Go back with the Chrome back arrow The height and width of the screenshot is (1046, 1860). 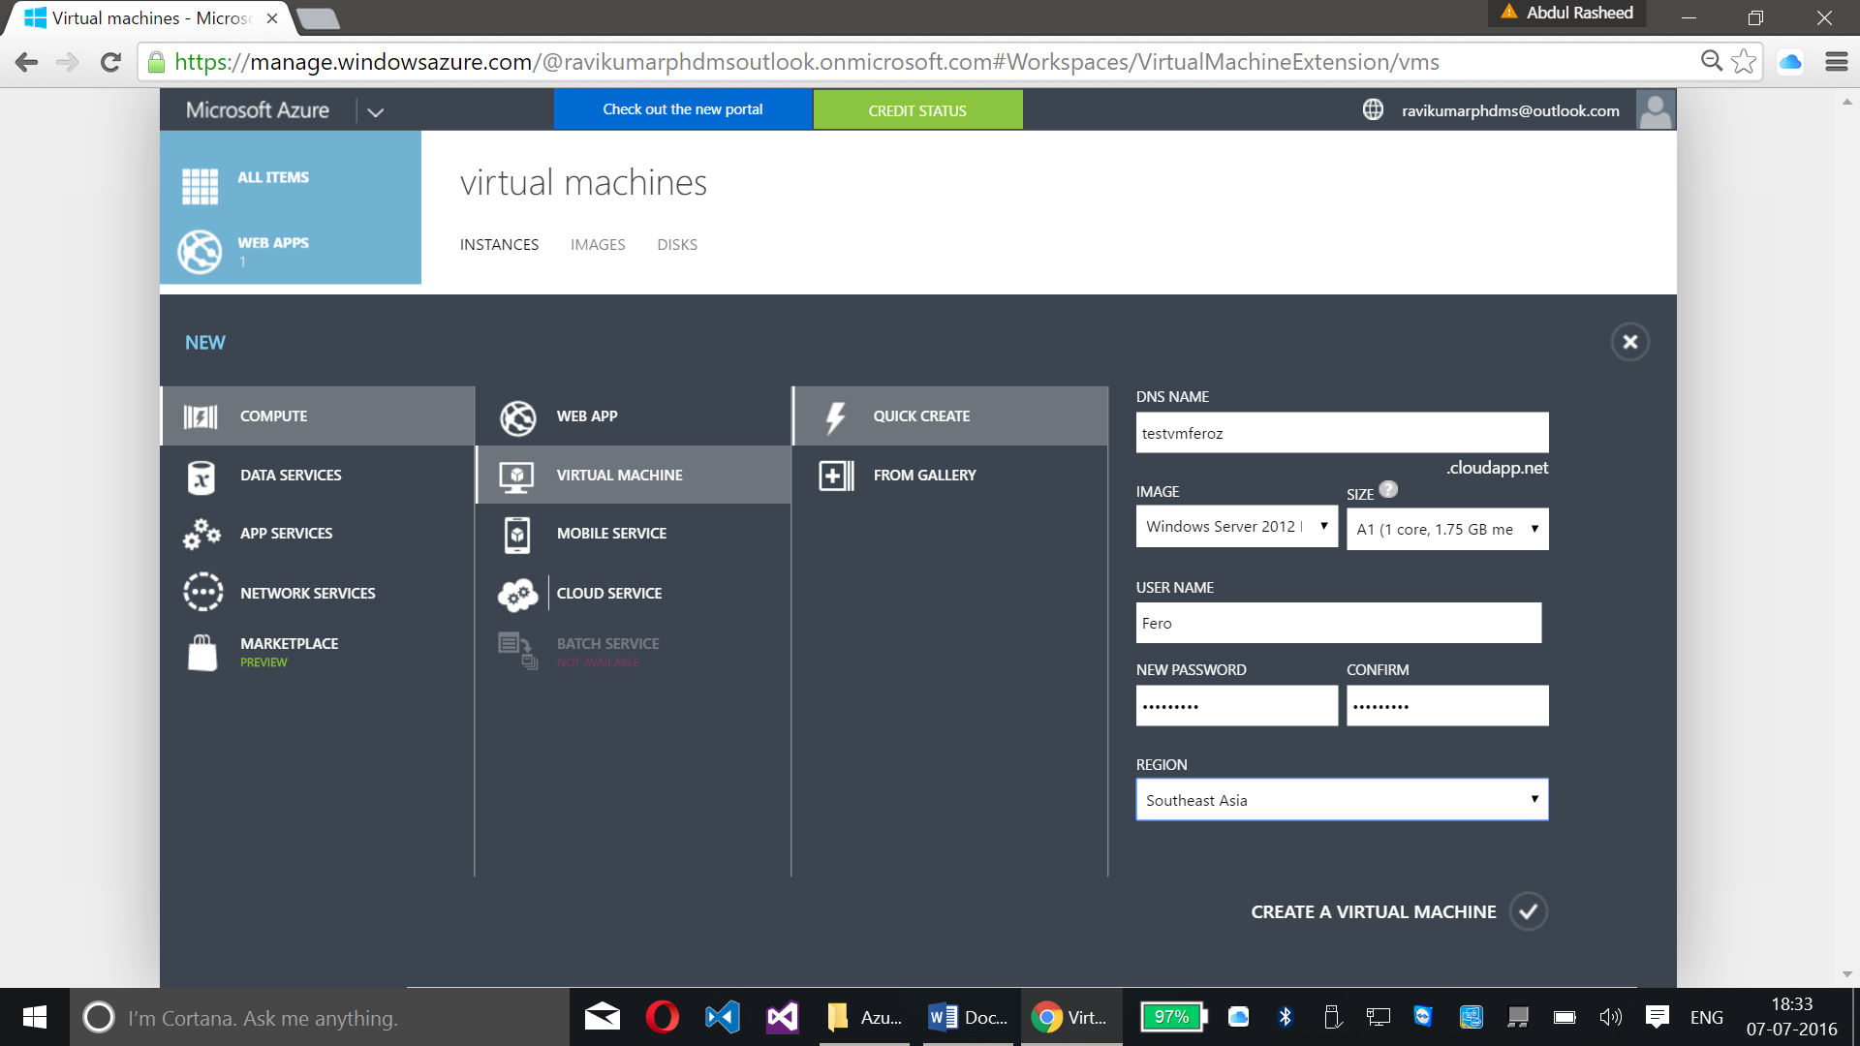pyautogui.click(x=27, y=62)
